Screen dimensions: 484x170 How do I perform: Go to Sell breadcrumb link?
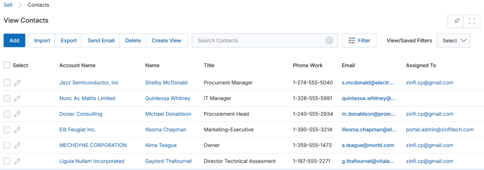tap(8, 5)
